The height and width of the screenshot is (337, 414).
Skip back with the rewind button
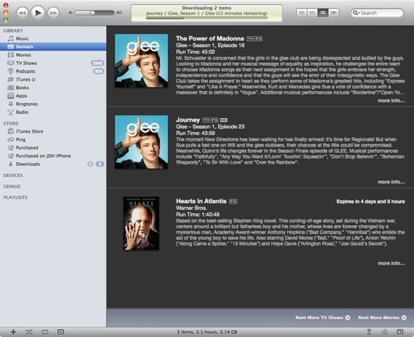(23, 13)
